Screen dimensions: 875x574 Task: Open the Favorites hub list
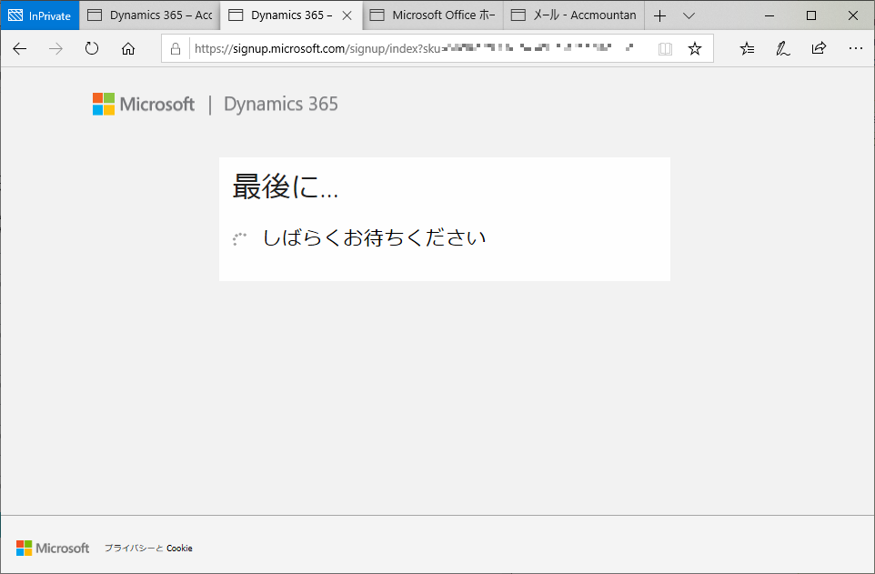[x=748, y=49]
